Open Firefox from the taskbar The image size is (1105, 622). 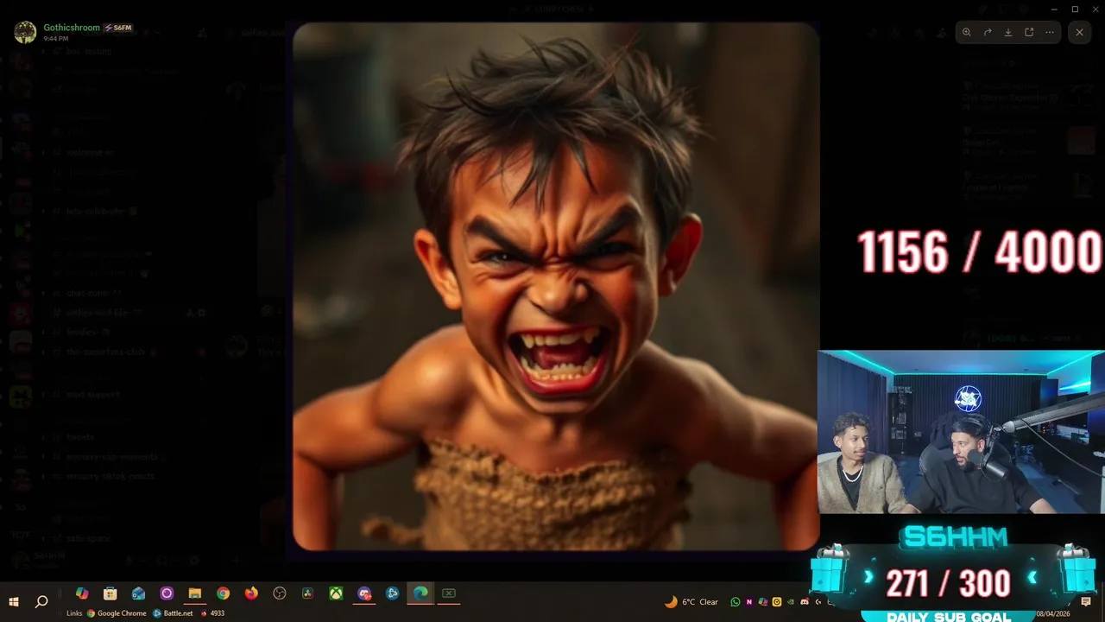(251, 593)
